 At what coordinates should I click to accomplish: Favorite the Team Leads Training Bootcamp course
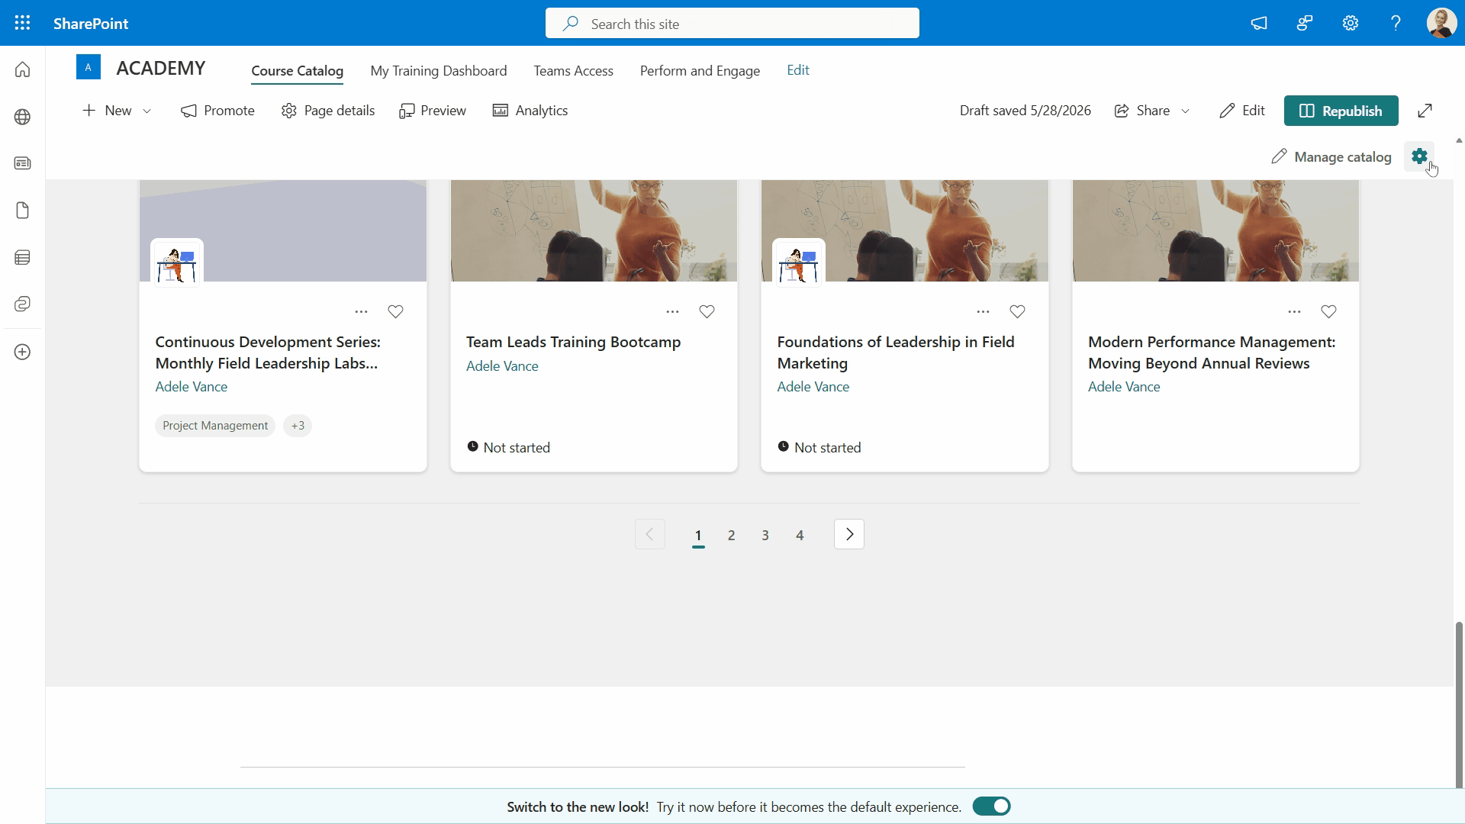pos(707,311)
